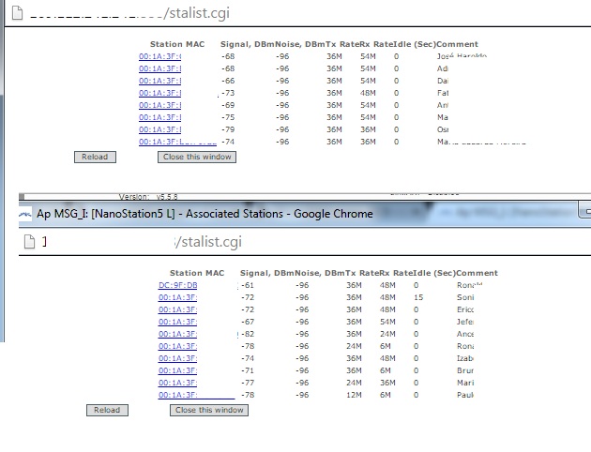Click the 24M Rx rate in the -82 row
This screenshot has width=591, height=452.
pos(387,334)
